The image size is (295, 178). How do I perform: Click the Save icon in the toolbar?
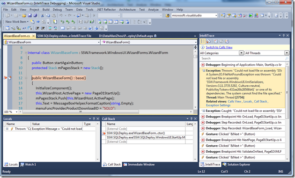pyautogui.click(x=29, y=15)
